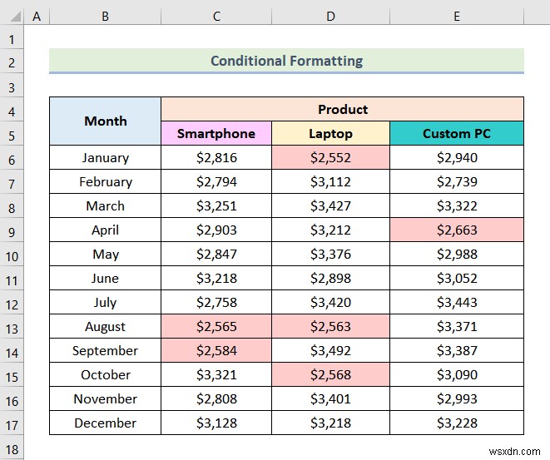Select highlighted Laptop cell $2,552
Screen dimensions: 550x460
pos(330,157)
